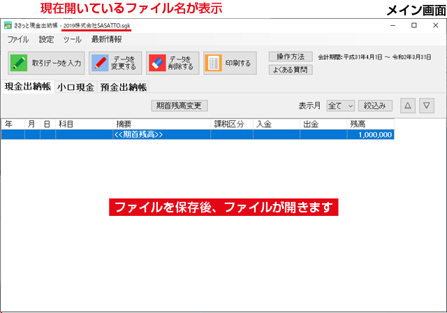Select the 現金出納帳 tab
The width and height of the screenshot is (447, 313).
[x=27, y=87]
